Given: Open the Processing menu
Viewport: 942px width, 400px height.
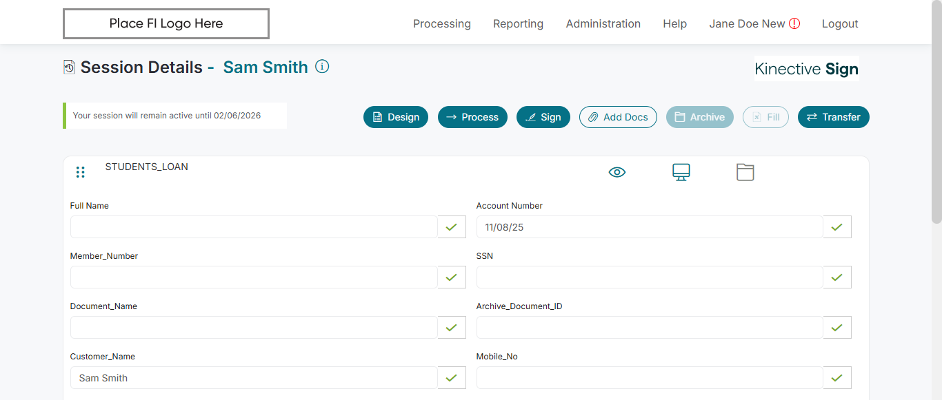Looking at the screenshot, I should (x=442, y=23).
